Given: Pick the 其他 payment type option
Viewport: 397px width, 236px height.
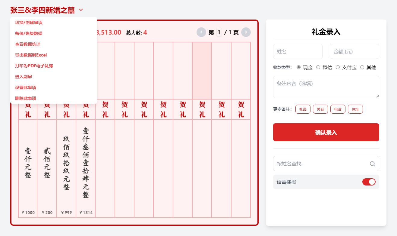Looking at the screenshot, I should (x=362, y=67).
